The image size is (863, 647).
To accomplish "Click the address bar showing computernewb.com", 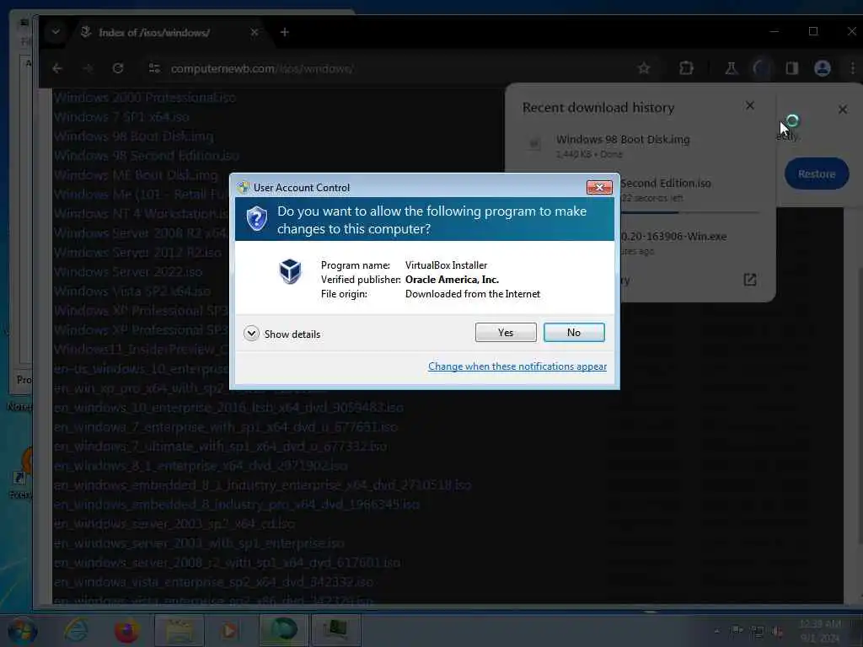I will 385,68.
